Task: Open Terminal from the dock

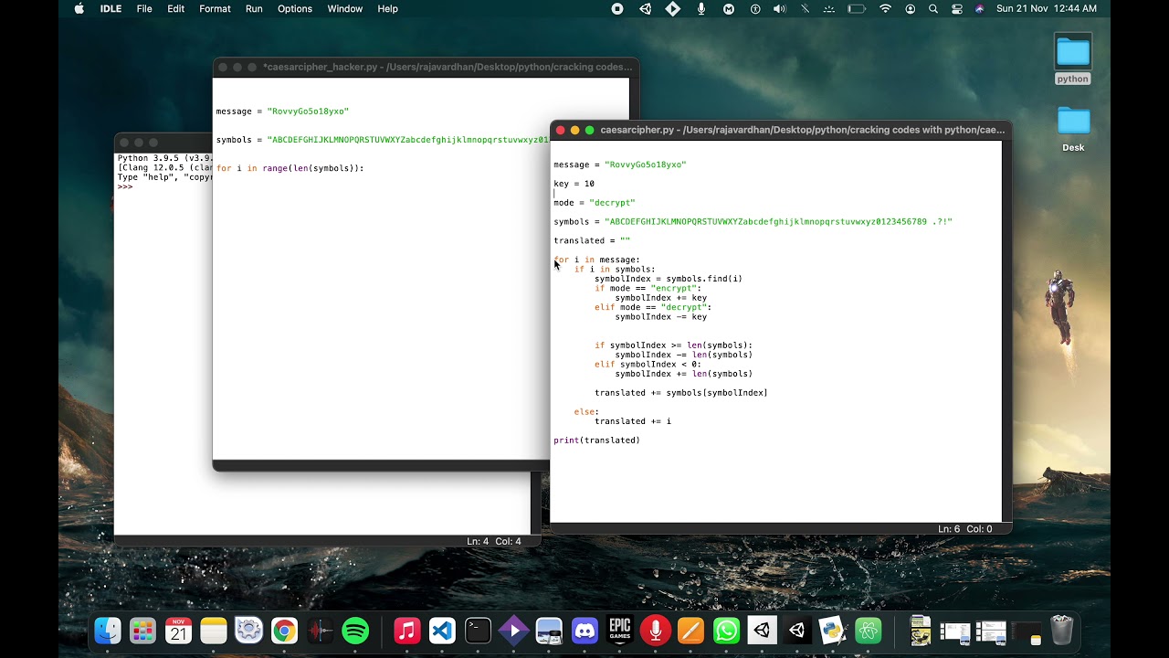Action: click(x=478, y=631)
